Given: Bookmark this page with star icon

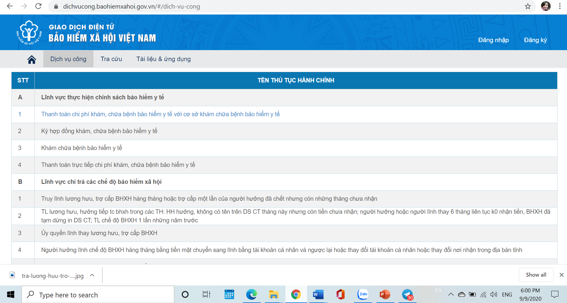Looking at the screenshot, I should point(528,6).
